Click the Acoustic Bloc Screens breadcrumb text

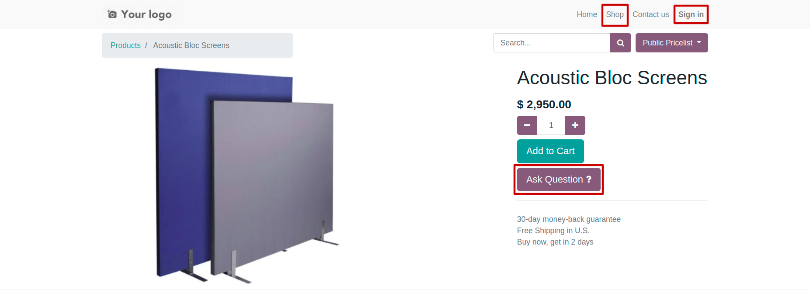(x=191, y=45)
